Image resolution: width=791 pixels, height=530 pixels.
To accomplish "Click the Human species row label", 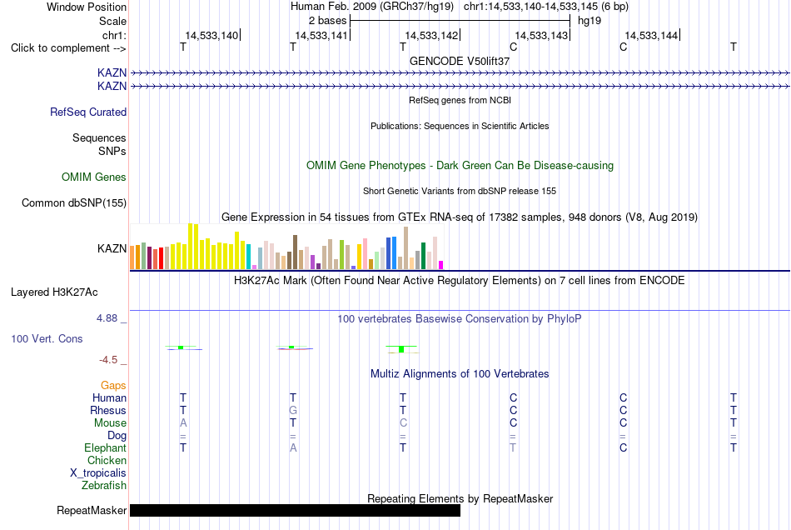I will [x=109, y=397].
